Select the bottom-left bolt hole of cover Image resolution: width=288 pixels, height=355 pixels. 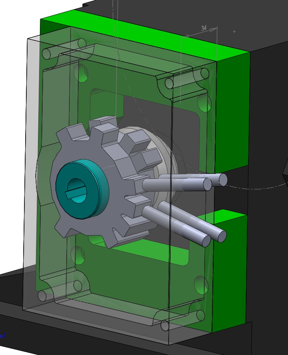(42, 296)
